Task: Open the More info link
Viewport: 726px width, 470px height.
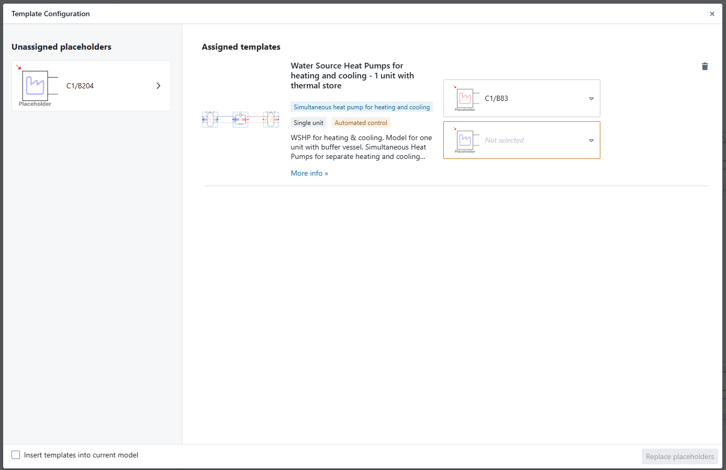Action: 309,174
